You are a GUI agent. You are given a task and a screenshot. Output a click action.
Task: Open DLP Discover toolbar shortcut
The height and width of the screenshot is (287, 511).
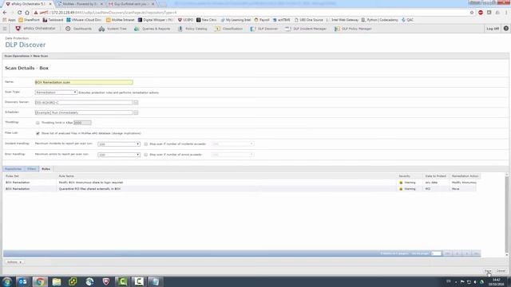click(x=264, y=29)
